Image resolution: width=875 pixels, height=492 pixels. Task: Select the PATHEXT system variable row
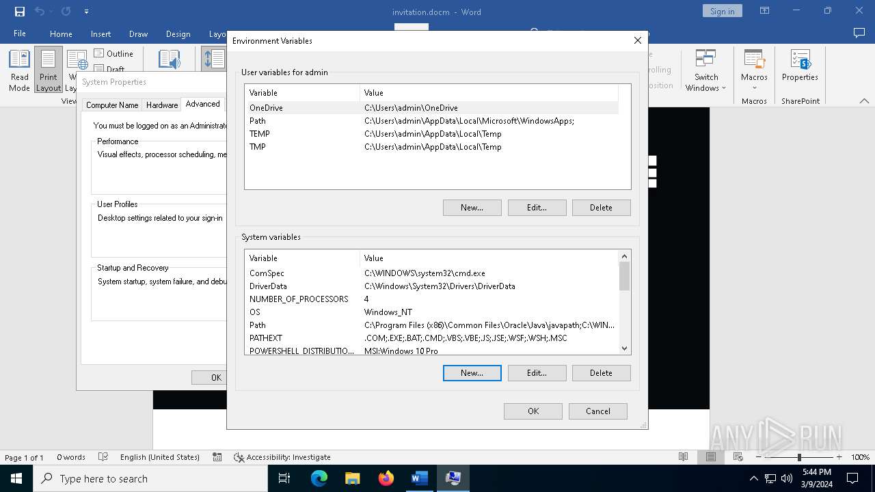(x=431, y=338)
